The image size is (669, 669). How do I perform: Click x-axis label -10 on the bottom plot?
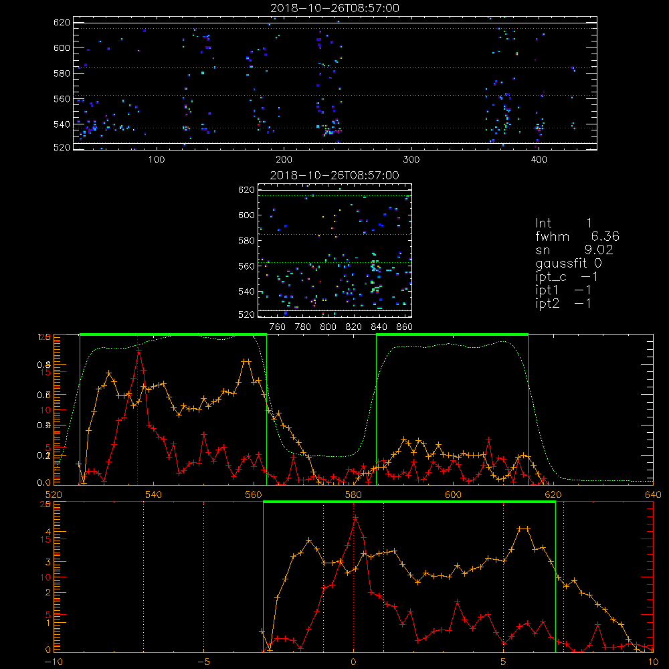[54, 662]
